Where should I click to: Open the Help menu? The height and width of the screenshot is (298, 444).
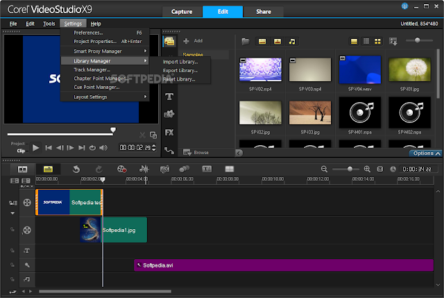96,24
